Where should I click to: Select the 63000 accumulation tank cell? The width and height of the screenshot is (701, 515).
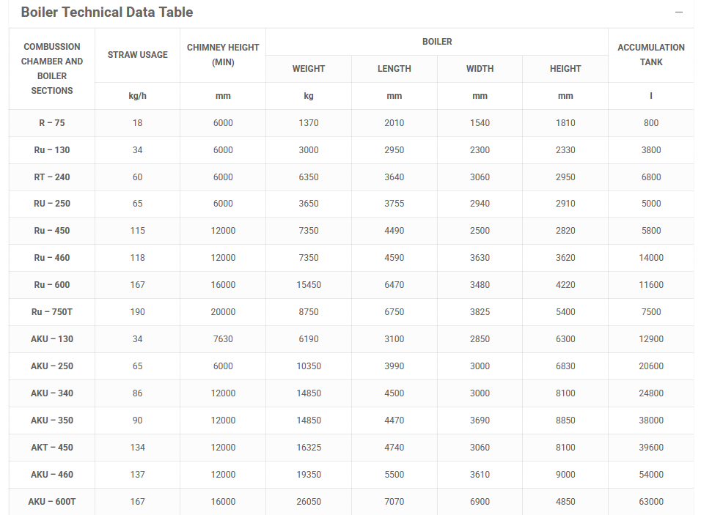click(650, 502)
